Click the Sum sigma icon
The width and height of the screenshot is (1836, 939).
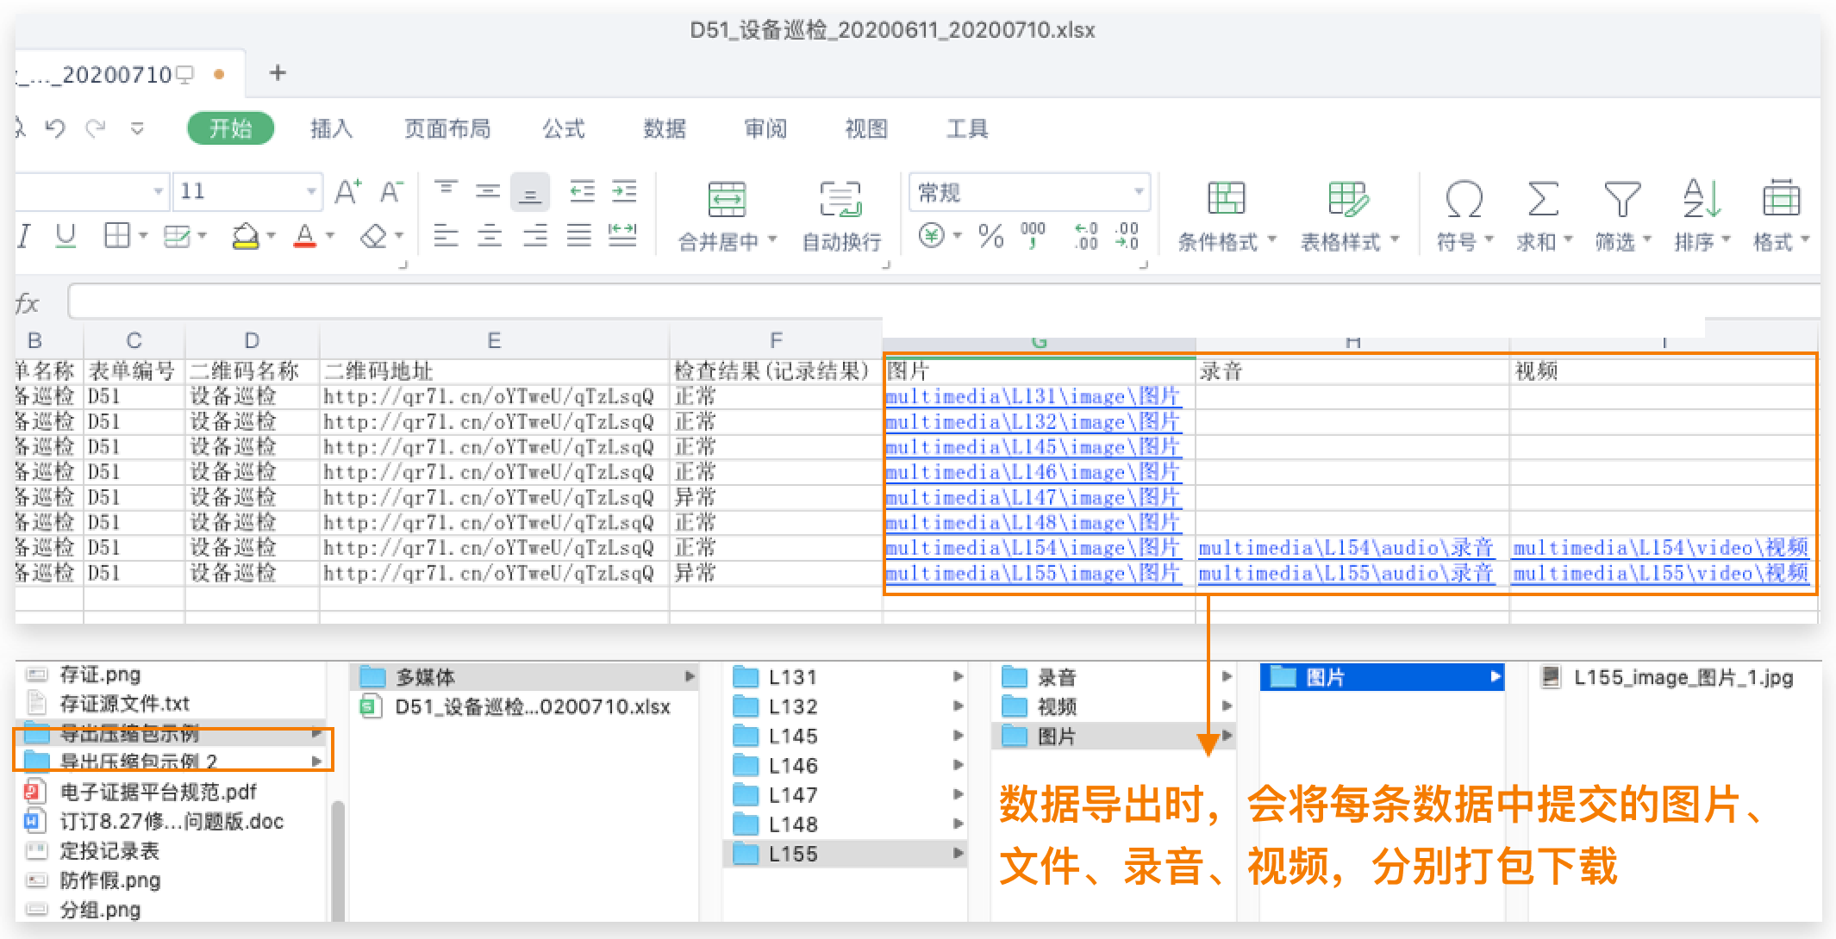tap(1542, 200)
